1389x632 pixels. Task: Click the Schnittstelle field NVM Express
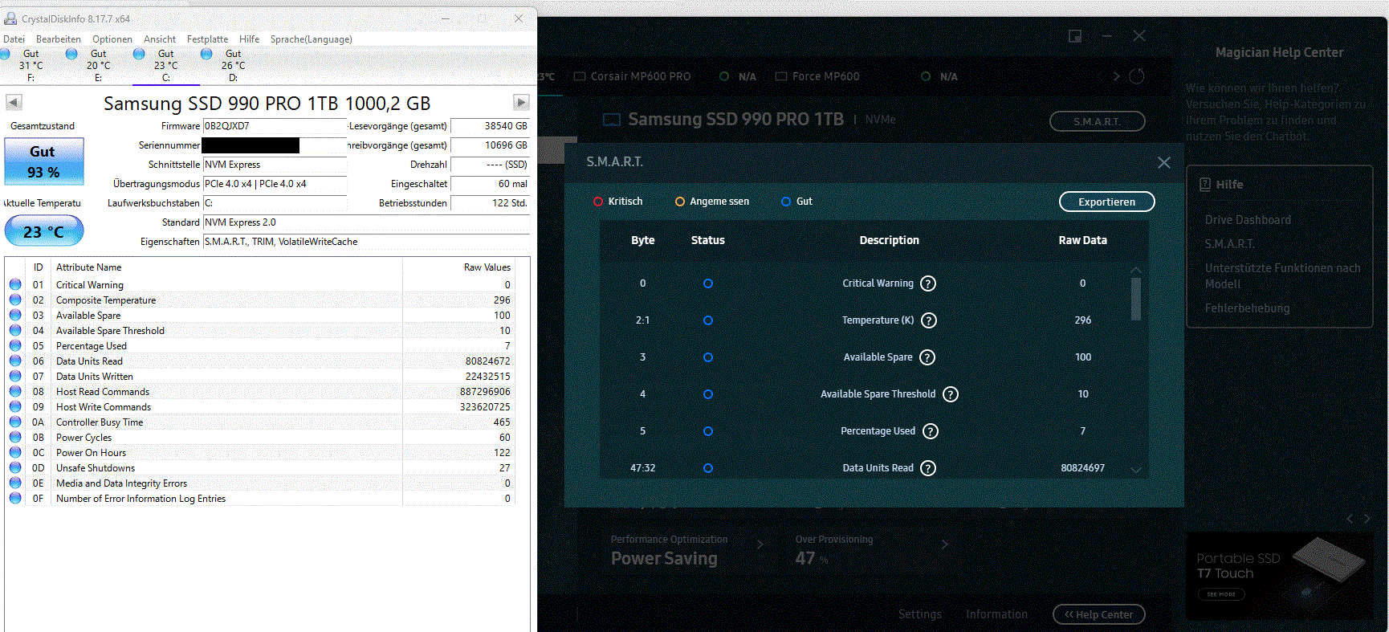[x=275, y=165]
